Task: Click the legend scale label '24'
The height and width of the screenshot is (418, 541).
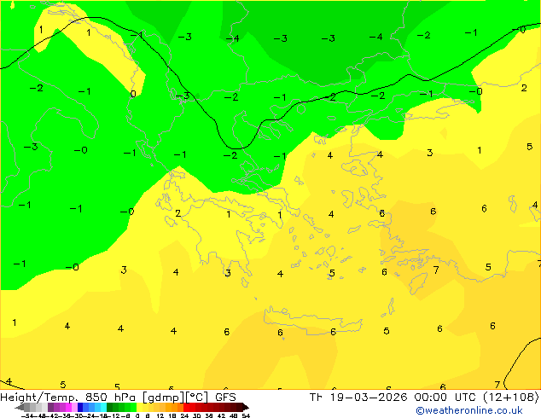Action: coord(184,416)
